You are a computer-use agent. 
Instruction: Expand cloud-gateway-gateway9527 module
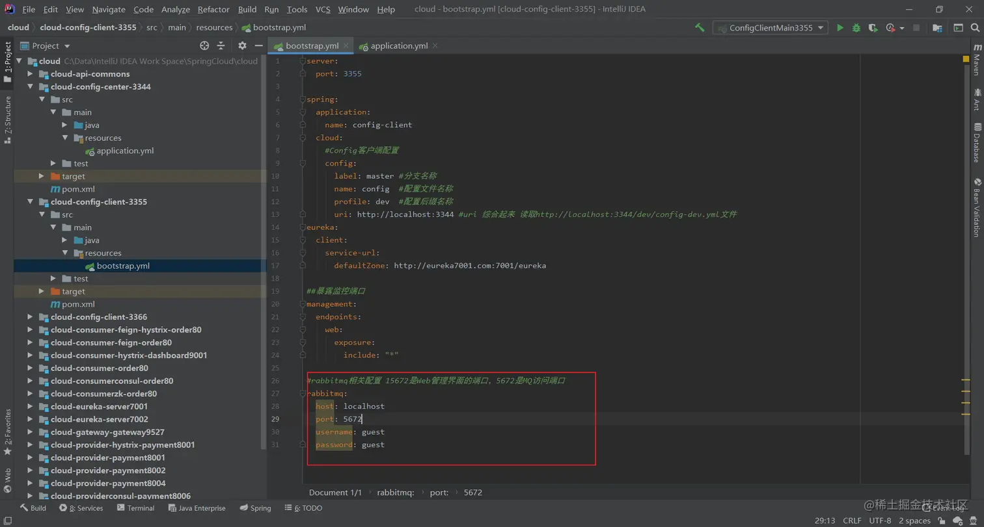(30, 432)
